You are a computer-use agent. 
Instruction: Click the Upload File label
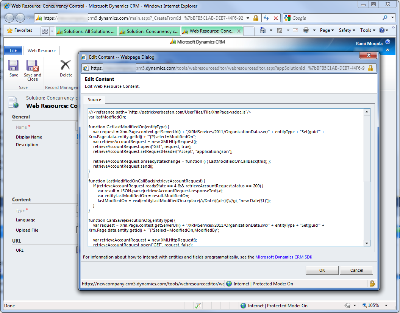pos(27,230)
